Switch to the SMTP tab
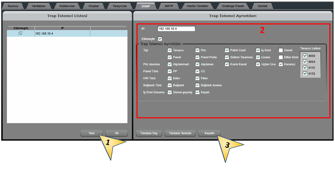 tap(169, 6)
